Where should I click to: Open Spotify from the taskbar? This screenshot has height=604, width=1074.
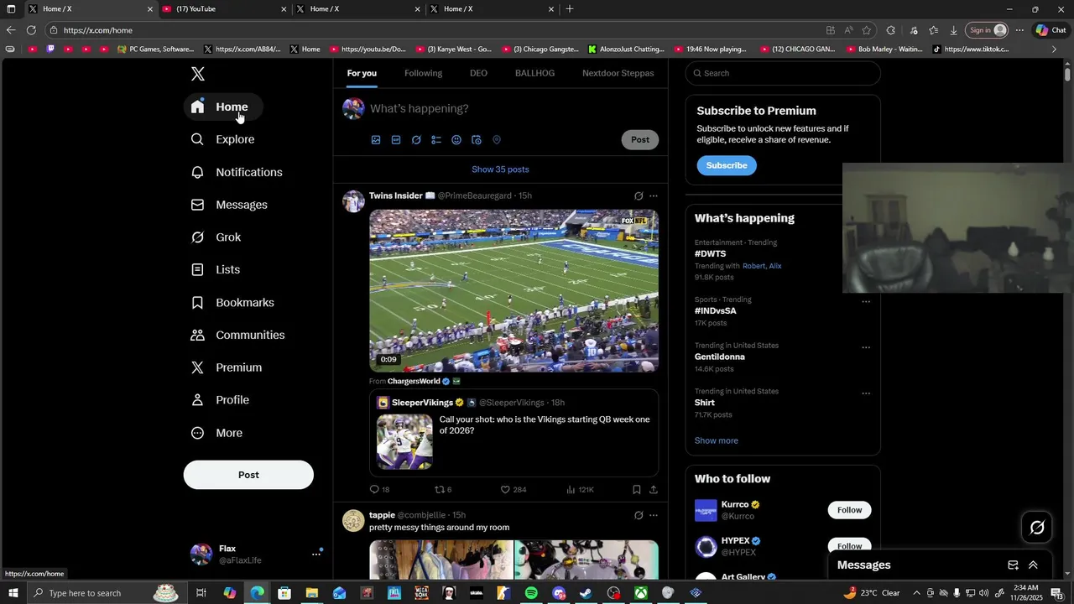point(531,593)
